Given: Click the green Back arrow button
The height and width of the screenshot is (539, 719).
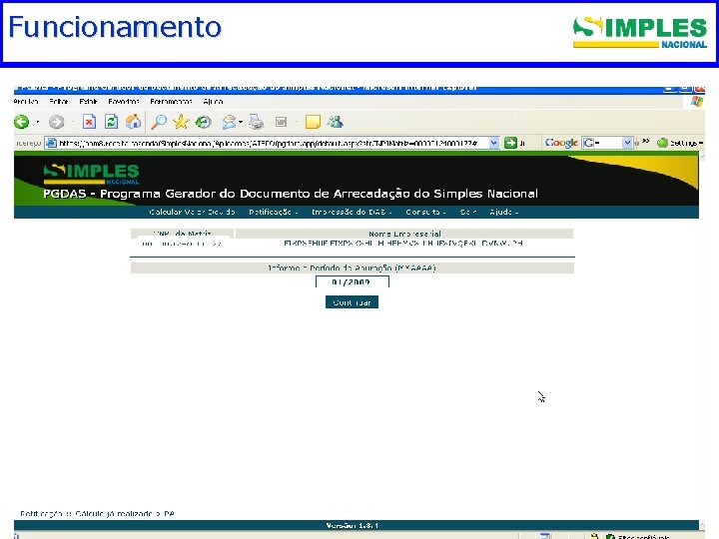Looking at the screenshot, I should (22, 122).
